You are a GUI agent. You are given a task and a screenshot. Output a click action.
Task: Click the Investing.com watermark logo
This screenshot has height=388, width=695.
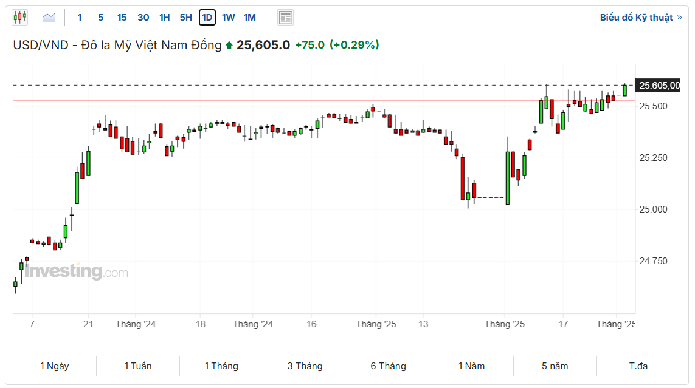click(77, 271)
